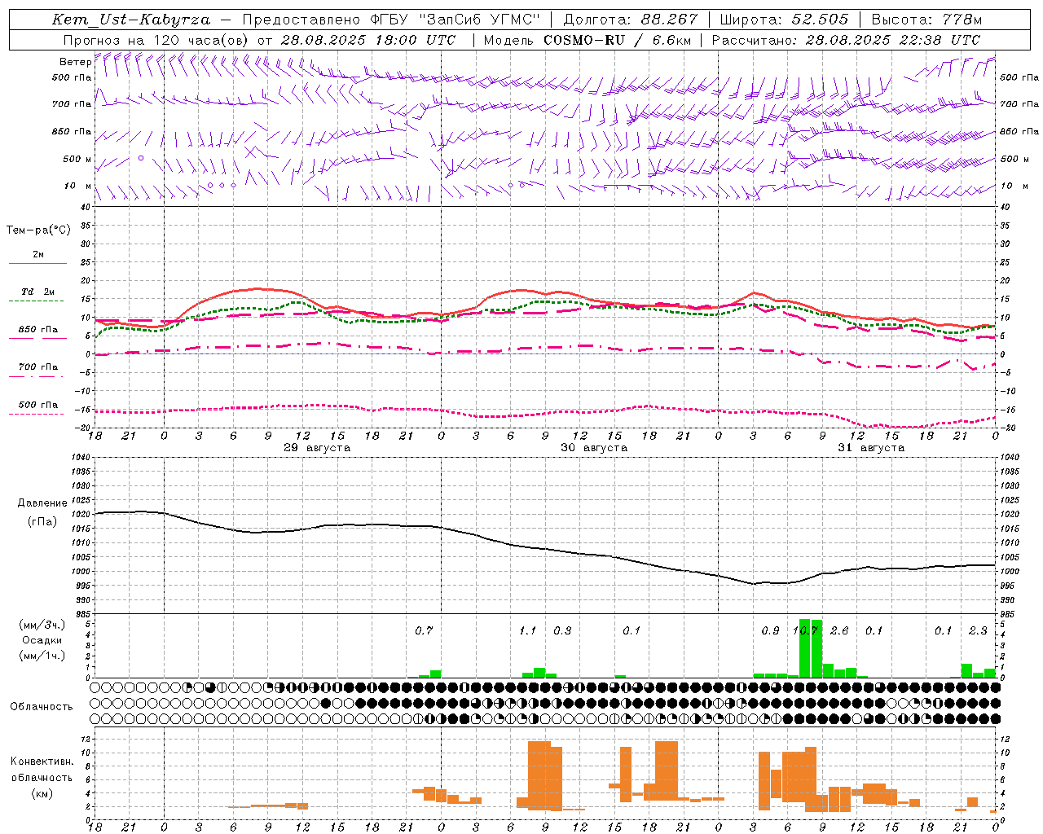Click the Ветер panel label
This screenshot has width=1043, height=834.
(76, 62)
